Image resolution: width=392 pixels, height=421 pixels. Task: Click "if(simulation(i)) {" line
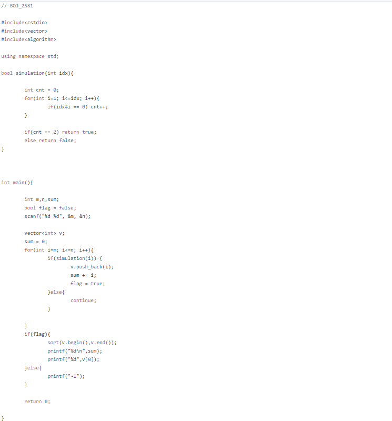point(75,258)
